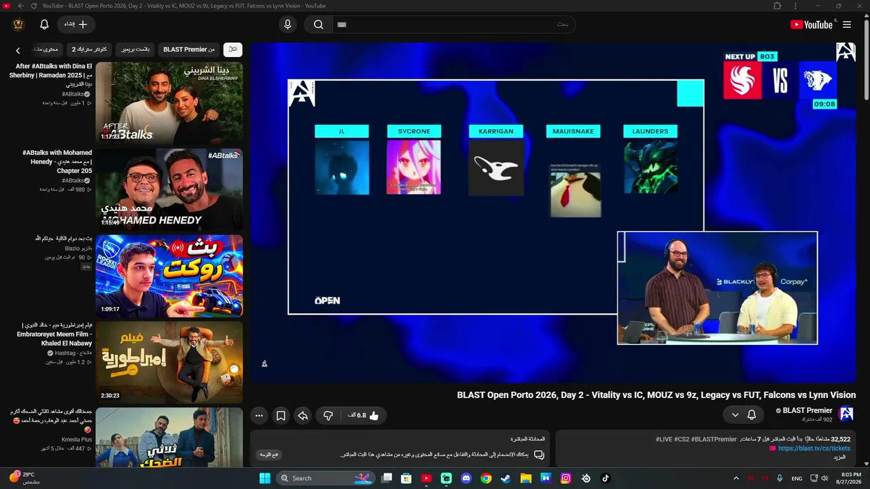The image size is (870, 489).
Task: Select the 'كاونتر سترايك 2' filter chip
Action: pos(90,50)
